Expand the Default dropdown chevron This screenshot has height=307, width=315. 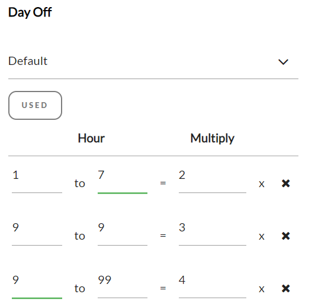coord(283,61)
